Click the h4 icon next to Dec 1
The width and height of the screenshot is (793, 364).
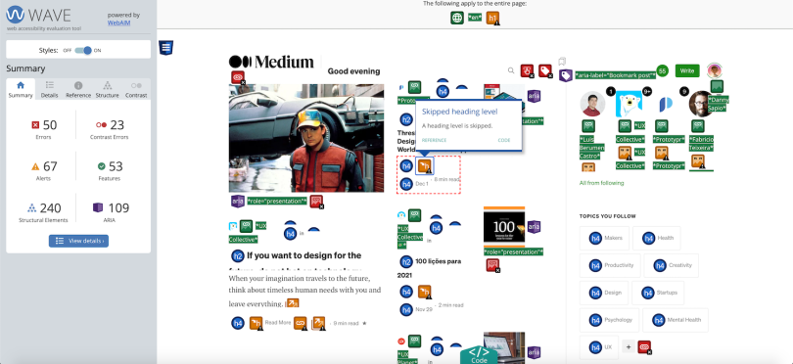pos(406,184)
